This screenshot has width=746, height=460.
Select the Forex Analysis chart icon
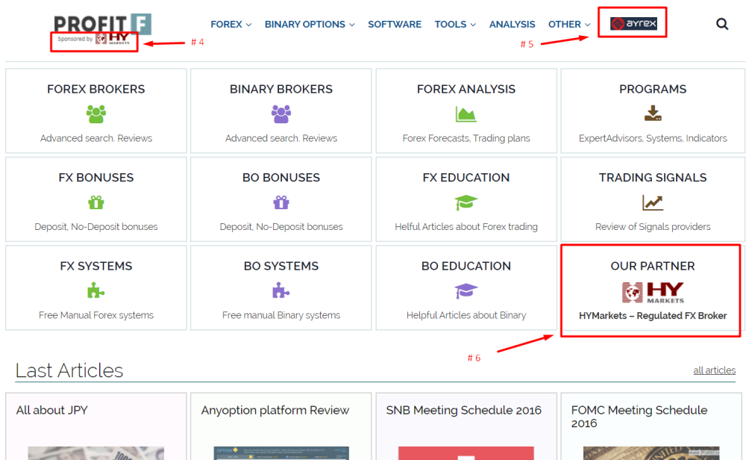466,114
